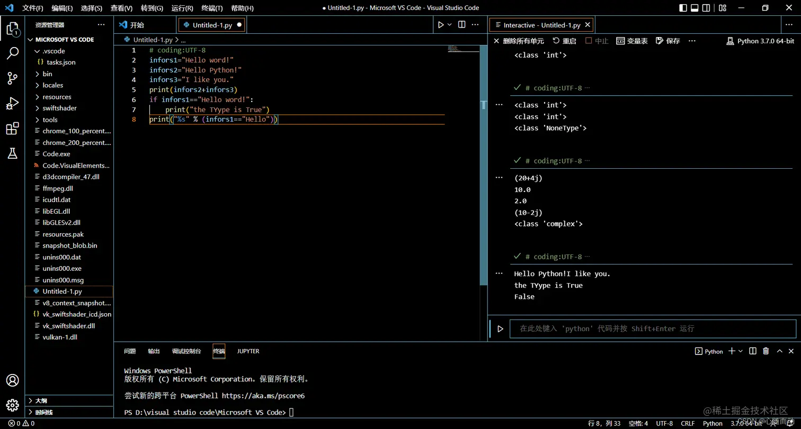Run the input cell in Interactive window
Screen dimensions: 801x429
(x=500, y=328)
